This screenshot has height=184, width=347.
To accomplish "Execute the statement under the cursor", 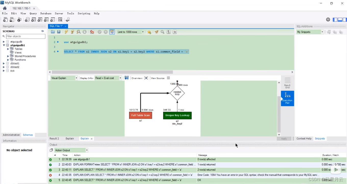I will 73,32.
